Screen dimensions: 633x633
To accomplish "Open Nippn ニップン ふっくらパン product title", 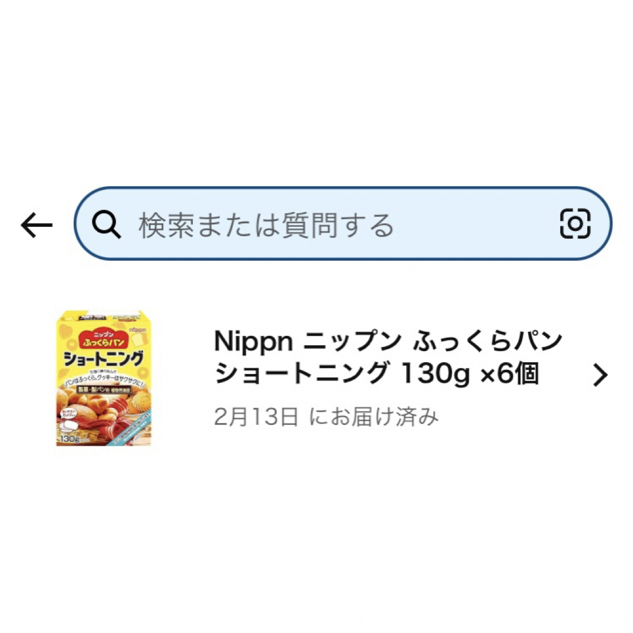I will 387,341.
